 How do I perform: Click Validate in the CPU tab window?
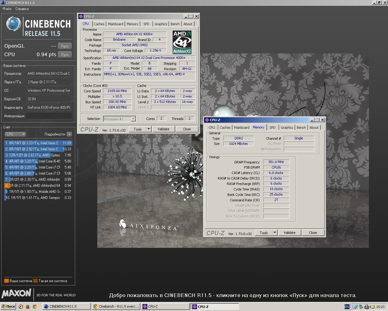point(163,129)
